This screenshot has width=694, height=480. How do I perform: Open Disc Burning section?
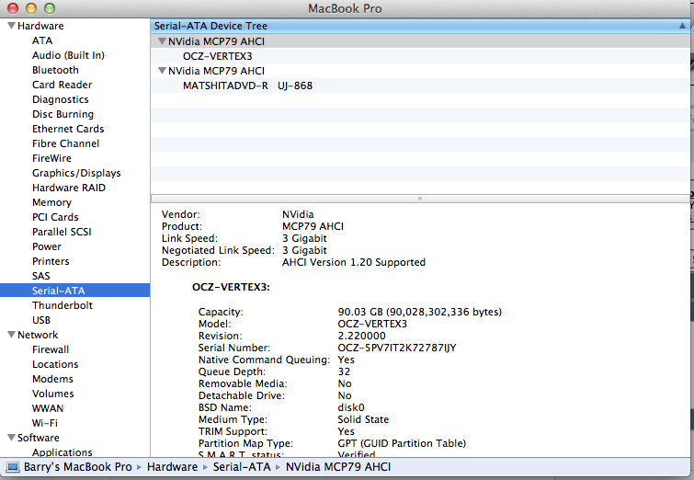tap(63, 114)
